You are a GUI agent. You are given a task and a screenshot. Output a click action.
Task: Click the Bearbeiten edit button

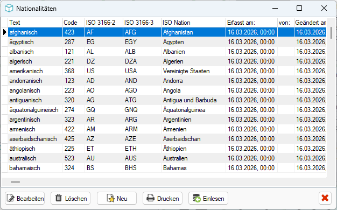point(25,198)
